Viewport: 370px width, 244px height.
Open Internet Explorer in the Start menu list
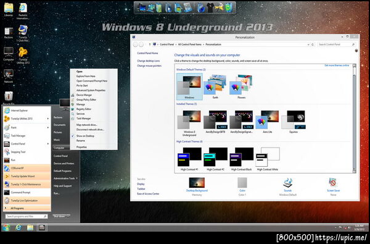(27, 111)
